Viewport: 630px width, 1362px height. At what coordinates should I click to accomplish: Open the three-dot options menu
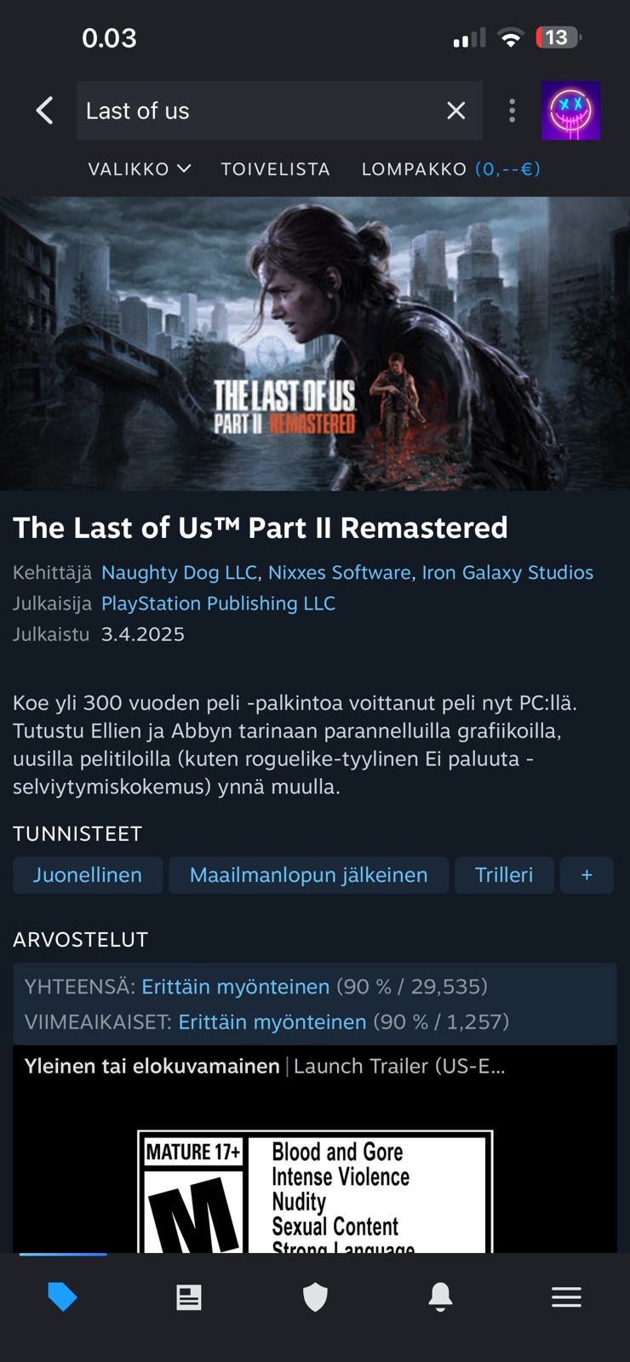512,111
